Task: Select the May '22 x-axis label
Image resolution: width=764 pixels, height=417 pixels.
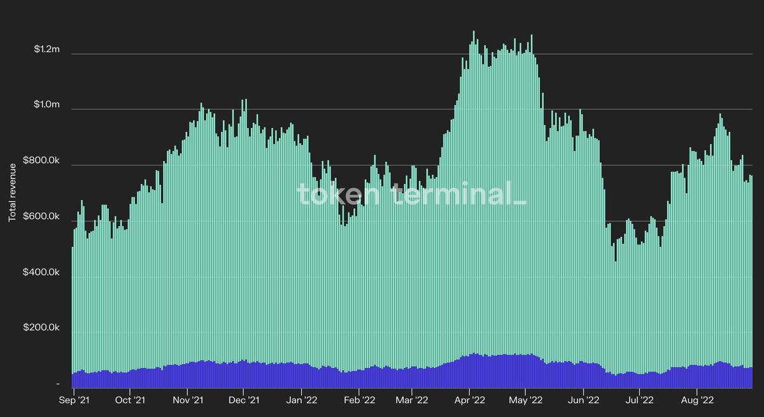Action: pyautogui.click(x=526, y=400)
